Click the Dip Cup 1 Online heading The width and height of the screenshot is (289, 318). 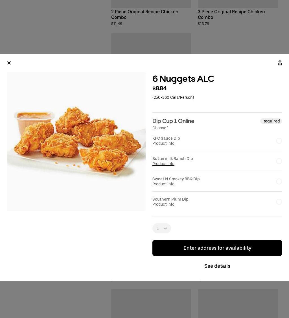coord(173,121)
